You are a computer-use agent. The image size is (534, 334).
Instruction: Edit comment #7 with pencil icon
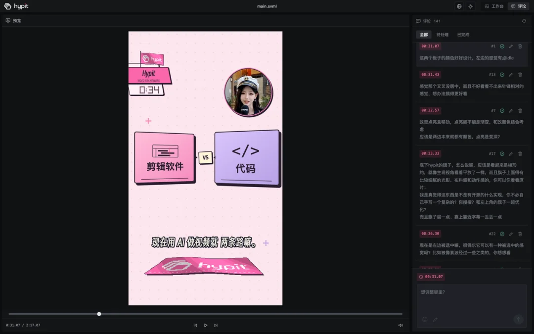[511, 111]
